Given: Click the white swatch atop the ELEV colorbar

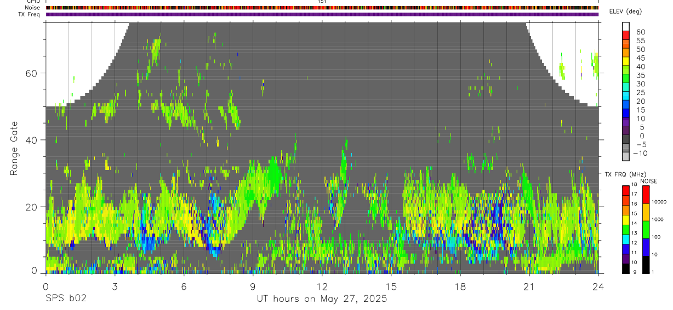Looking at the screenshot, I should (x=626, y=26).
